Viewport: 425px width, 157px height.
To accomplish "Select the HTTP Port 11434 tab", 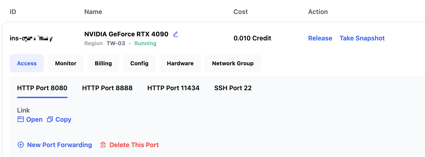I will (173, 88).
